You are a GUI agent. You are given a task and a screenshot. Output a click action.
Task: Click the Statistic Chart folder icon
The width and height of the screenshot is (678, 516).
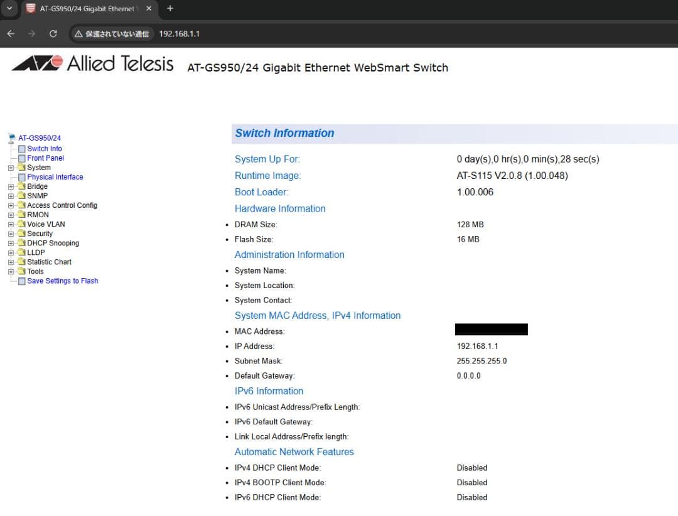21,262
